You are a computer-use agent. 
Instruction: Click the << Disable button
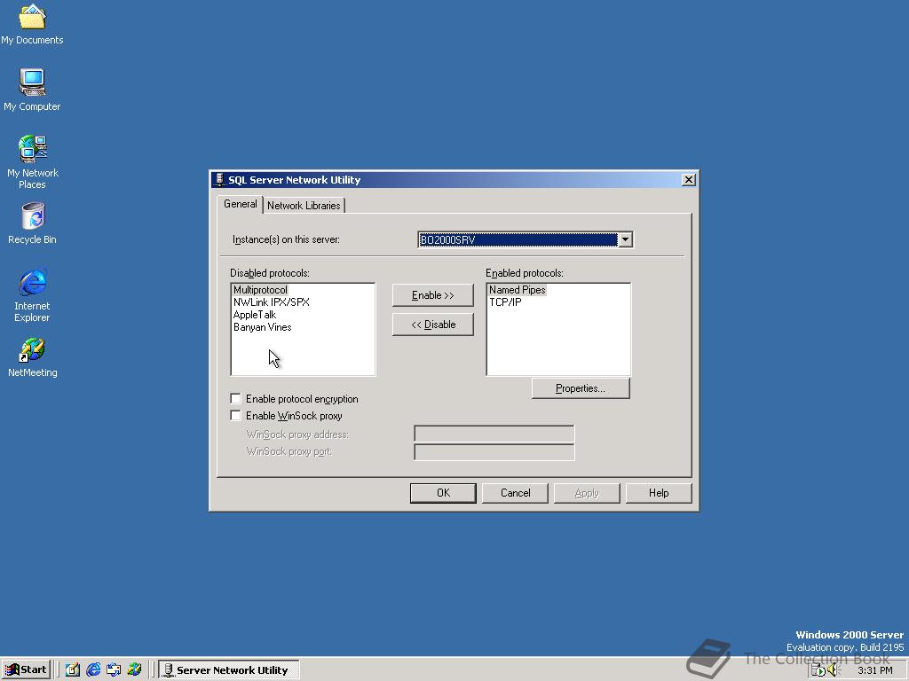pos(432,325)
